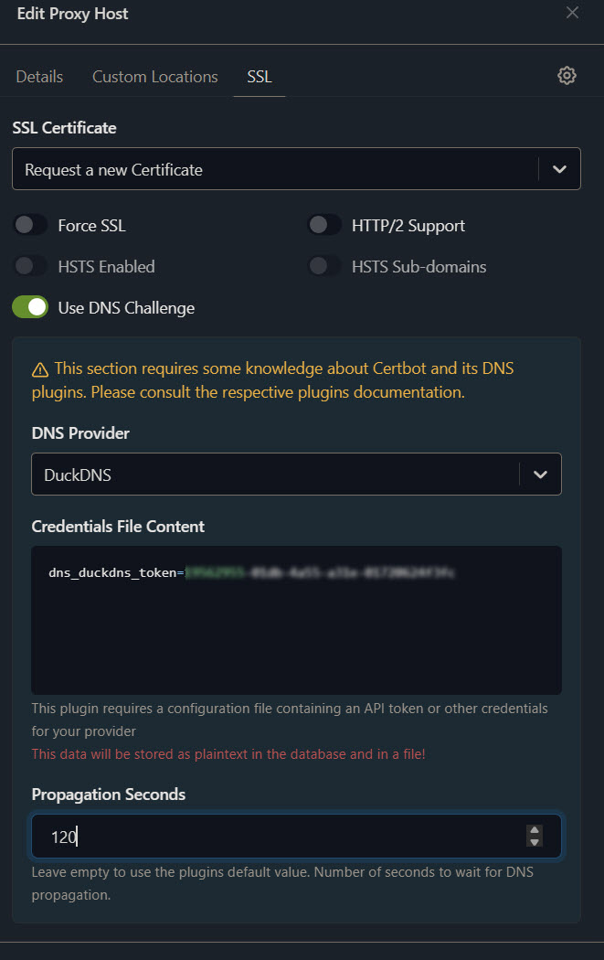Switch to the Details tab
This screenshot has width=604, height=960.
pos(39,77)
